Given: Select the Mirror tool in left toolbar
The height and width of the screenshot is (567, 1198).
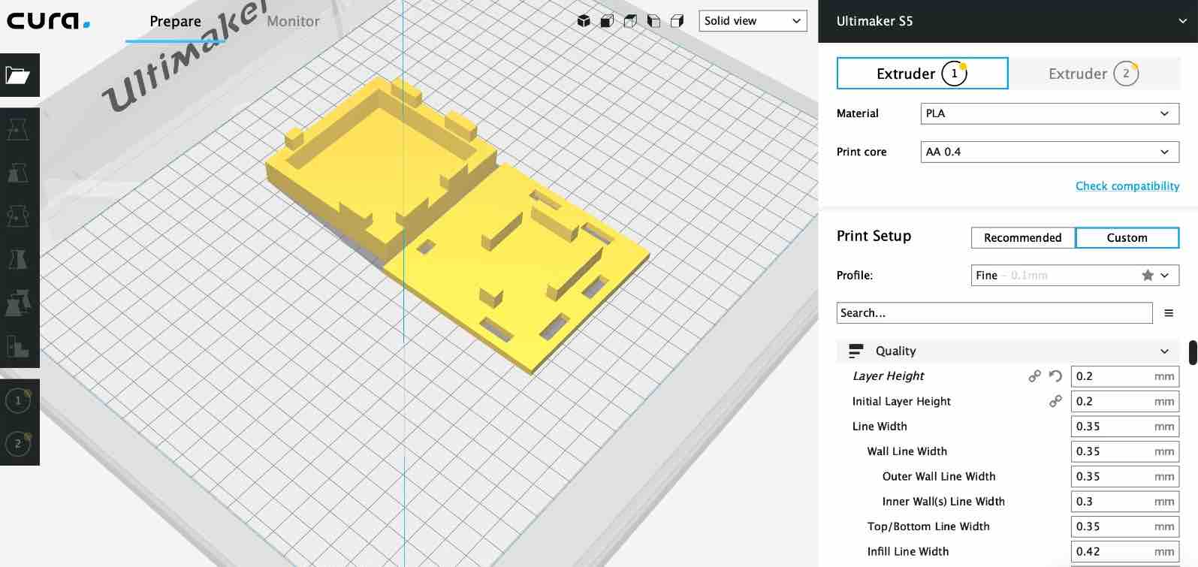Looking at the screenshot, I should (x=19, y=260).
